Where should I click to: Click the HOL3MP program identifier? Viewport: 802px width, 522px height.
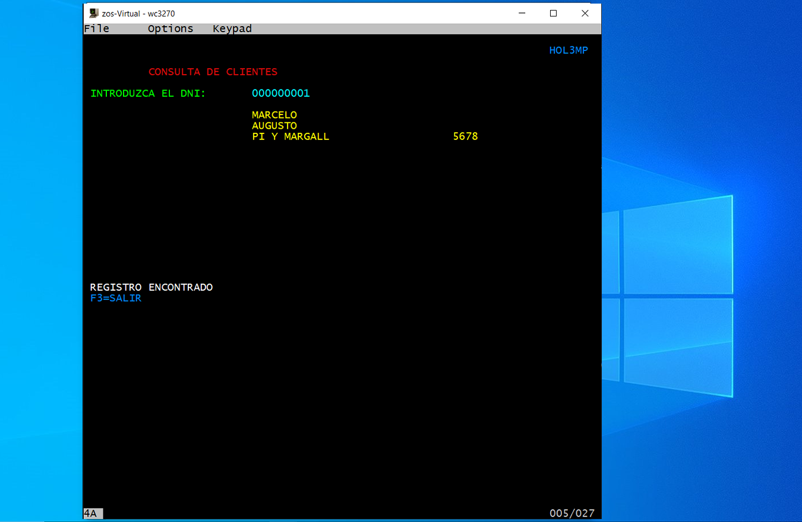click(569, 50)
